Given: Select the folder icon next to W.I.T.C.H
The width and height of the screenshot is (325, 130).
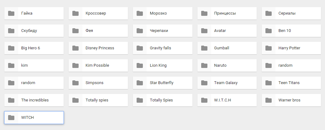Looking at the screenshot, I should [x=204, y=100].
